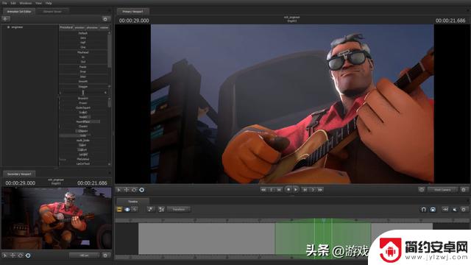471x265 pixels.
Task: Go to previous clip edge
Action: [279, 190]
